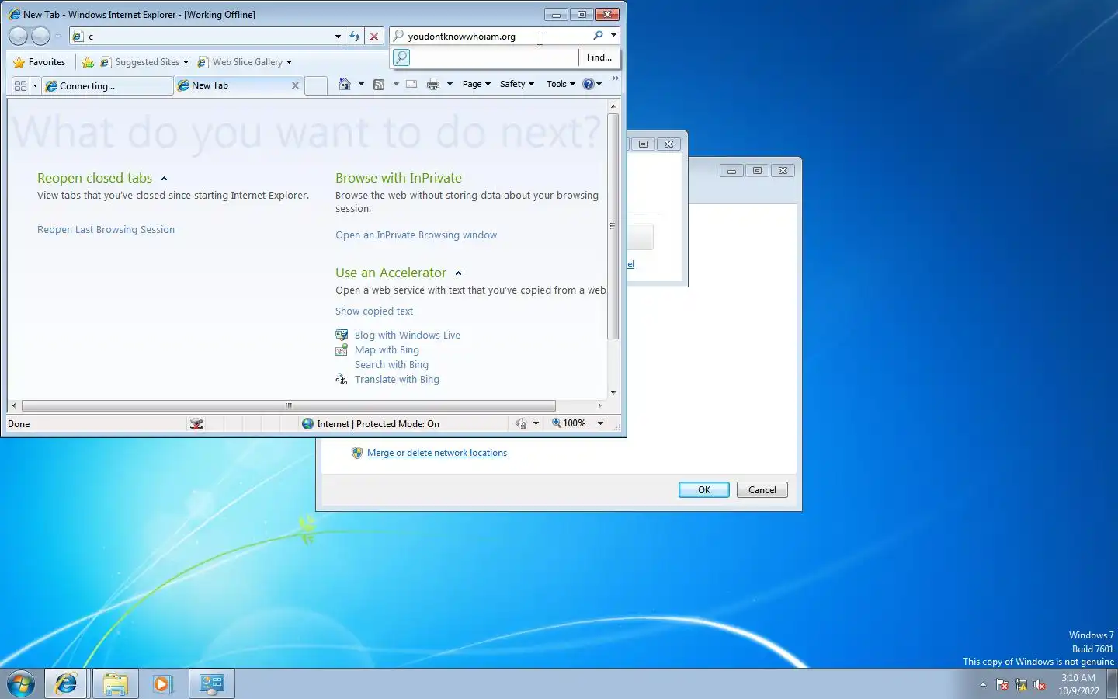Open the Favorites star button
Viewport: 1118px width, 699px height.
tap(40, 62)
